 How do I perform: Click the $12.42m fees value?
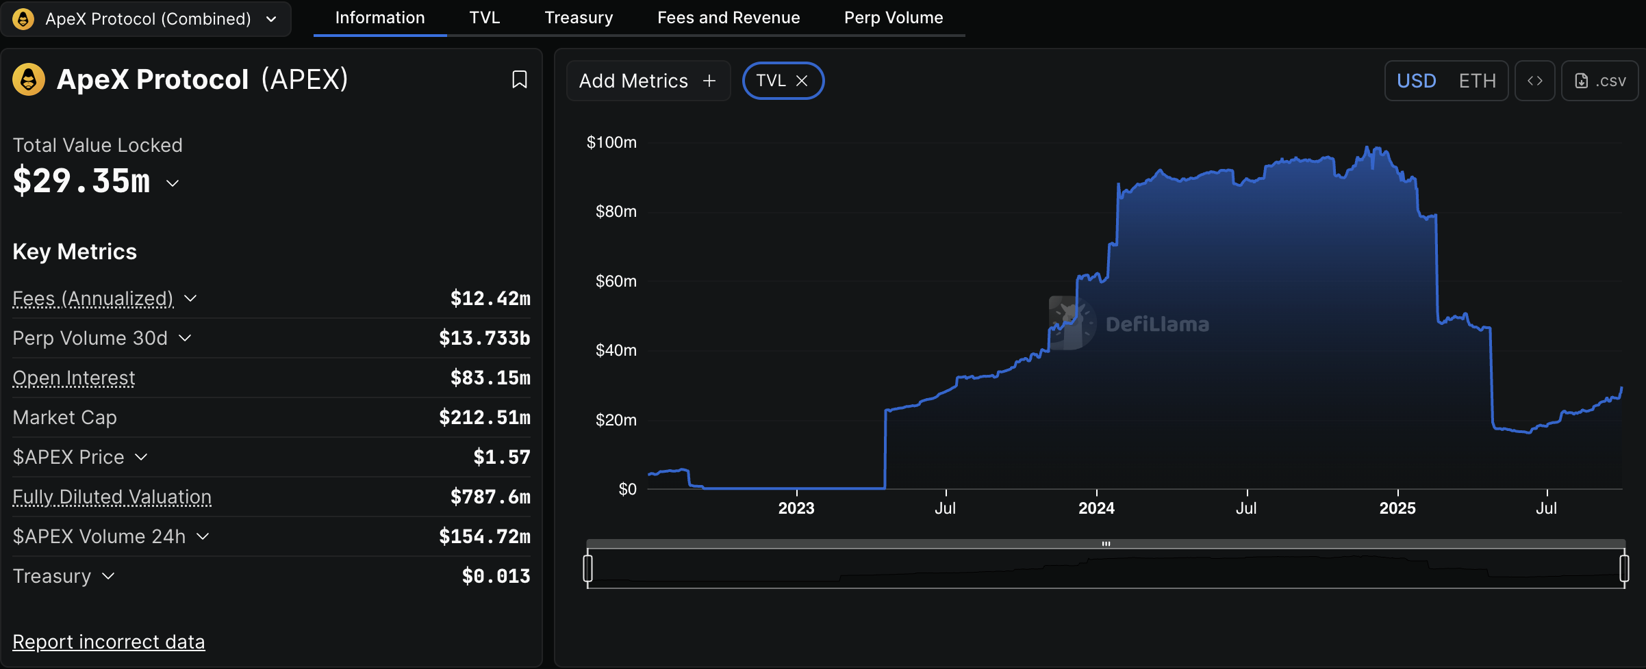pos(490,298)
